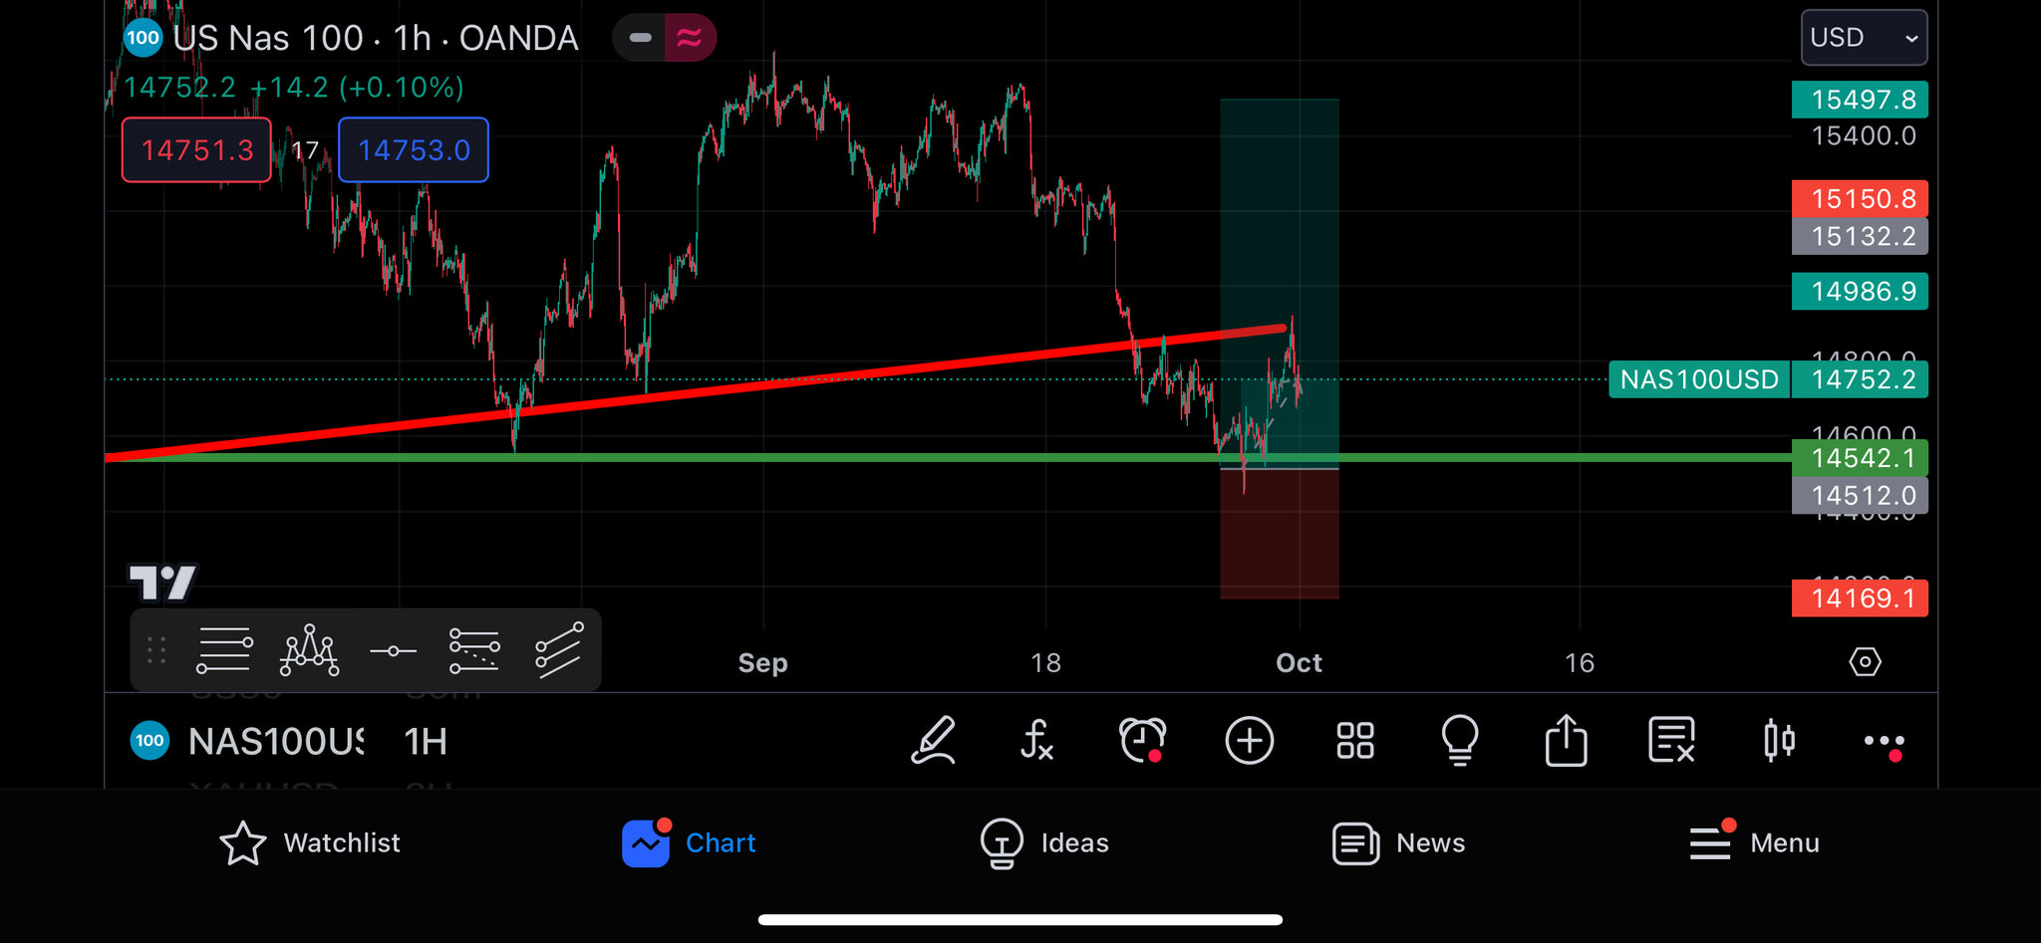Open the 1H interval selector
This screenshot has height=943, width=2041.
tap(426, 742)
